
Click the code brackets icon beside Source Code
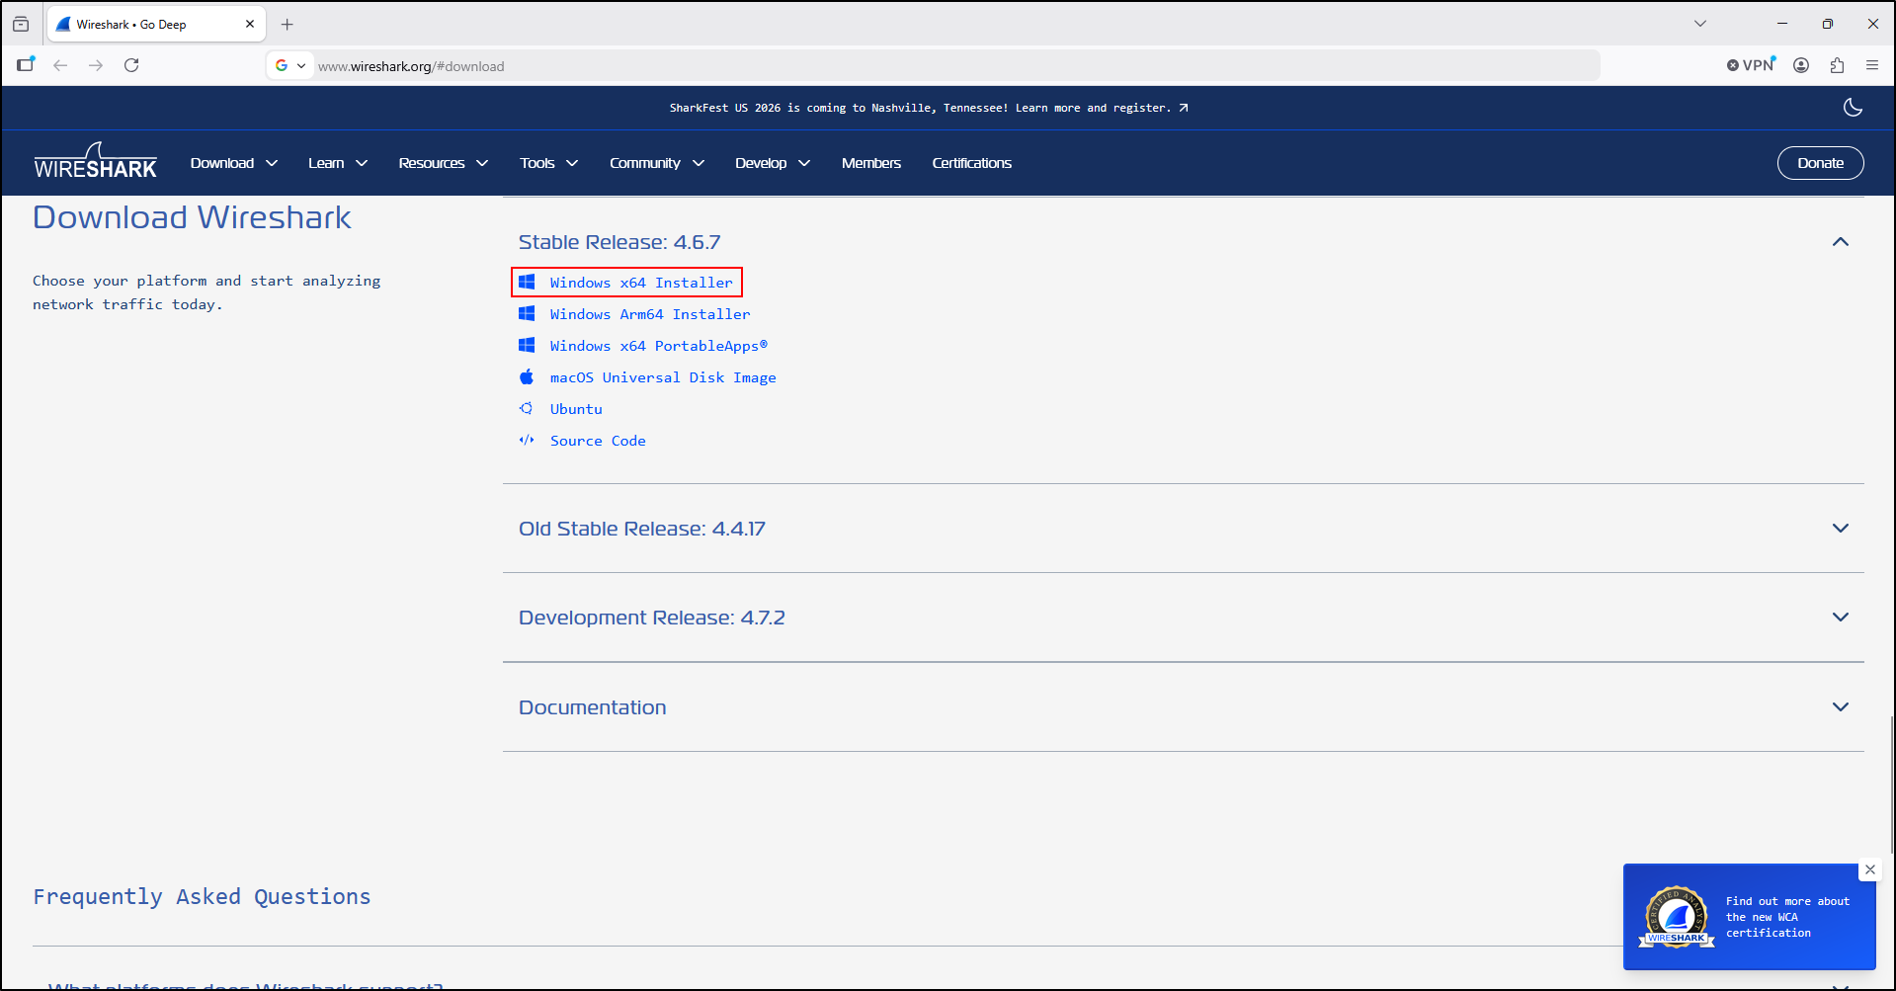pyautogui.click(x=527, y=440)
